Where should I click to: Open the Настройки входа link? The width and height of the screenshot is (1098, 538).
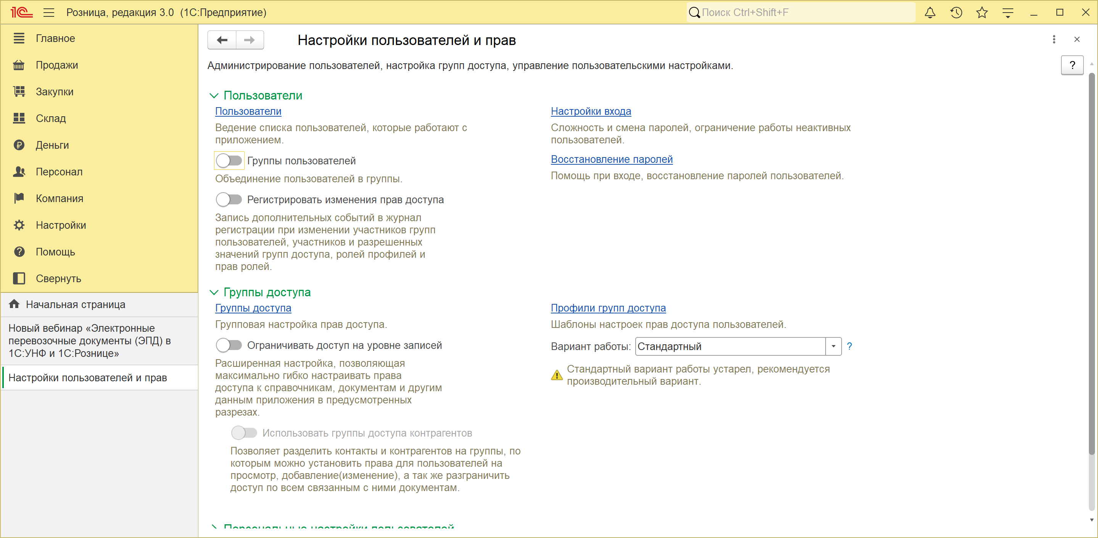pos(591,111)
